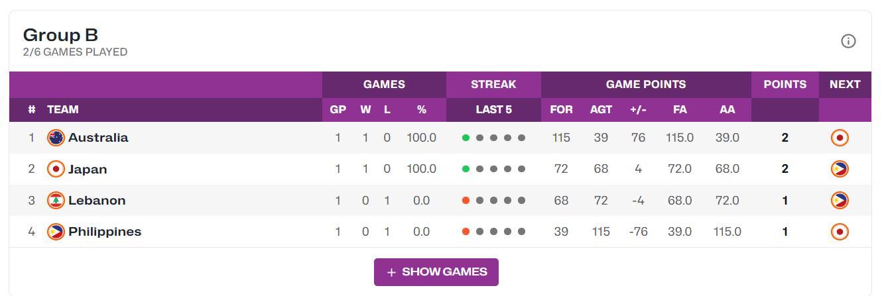This screenshot has height=296, width=882.
Task: Click Philippines' flag icon beside team name
Action: 56,232
